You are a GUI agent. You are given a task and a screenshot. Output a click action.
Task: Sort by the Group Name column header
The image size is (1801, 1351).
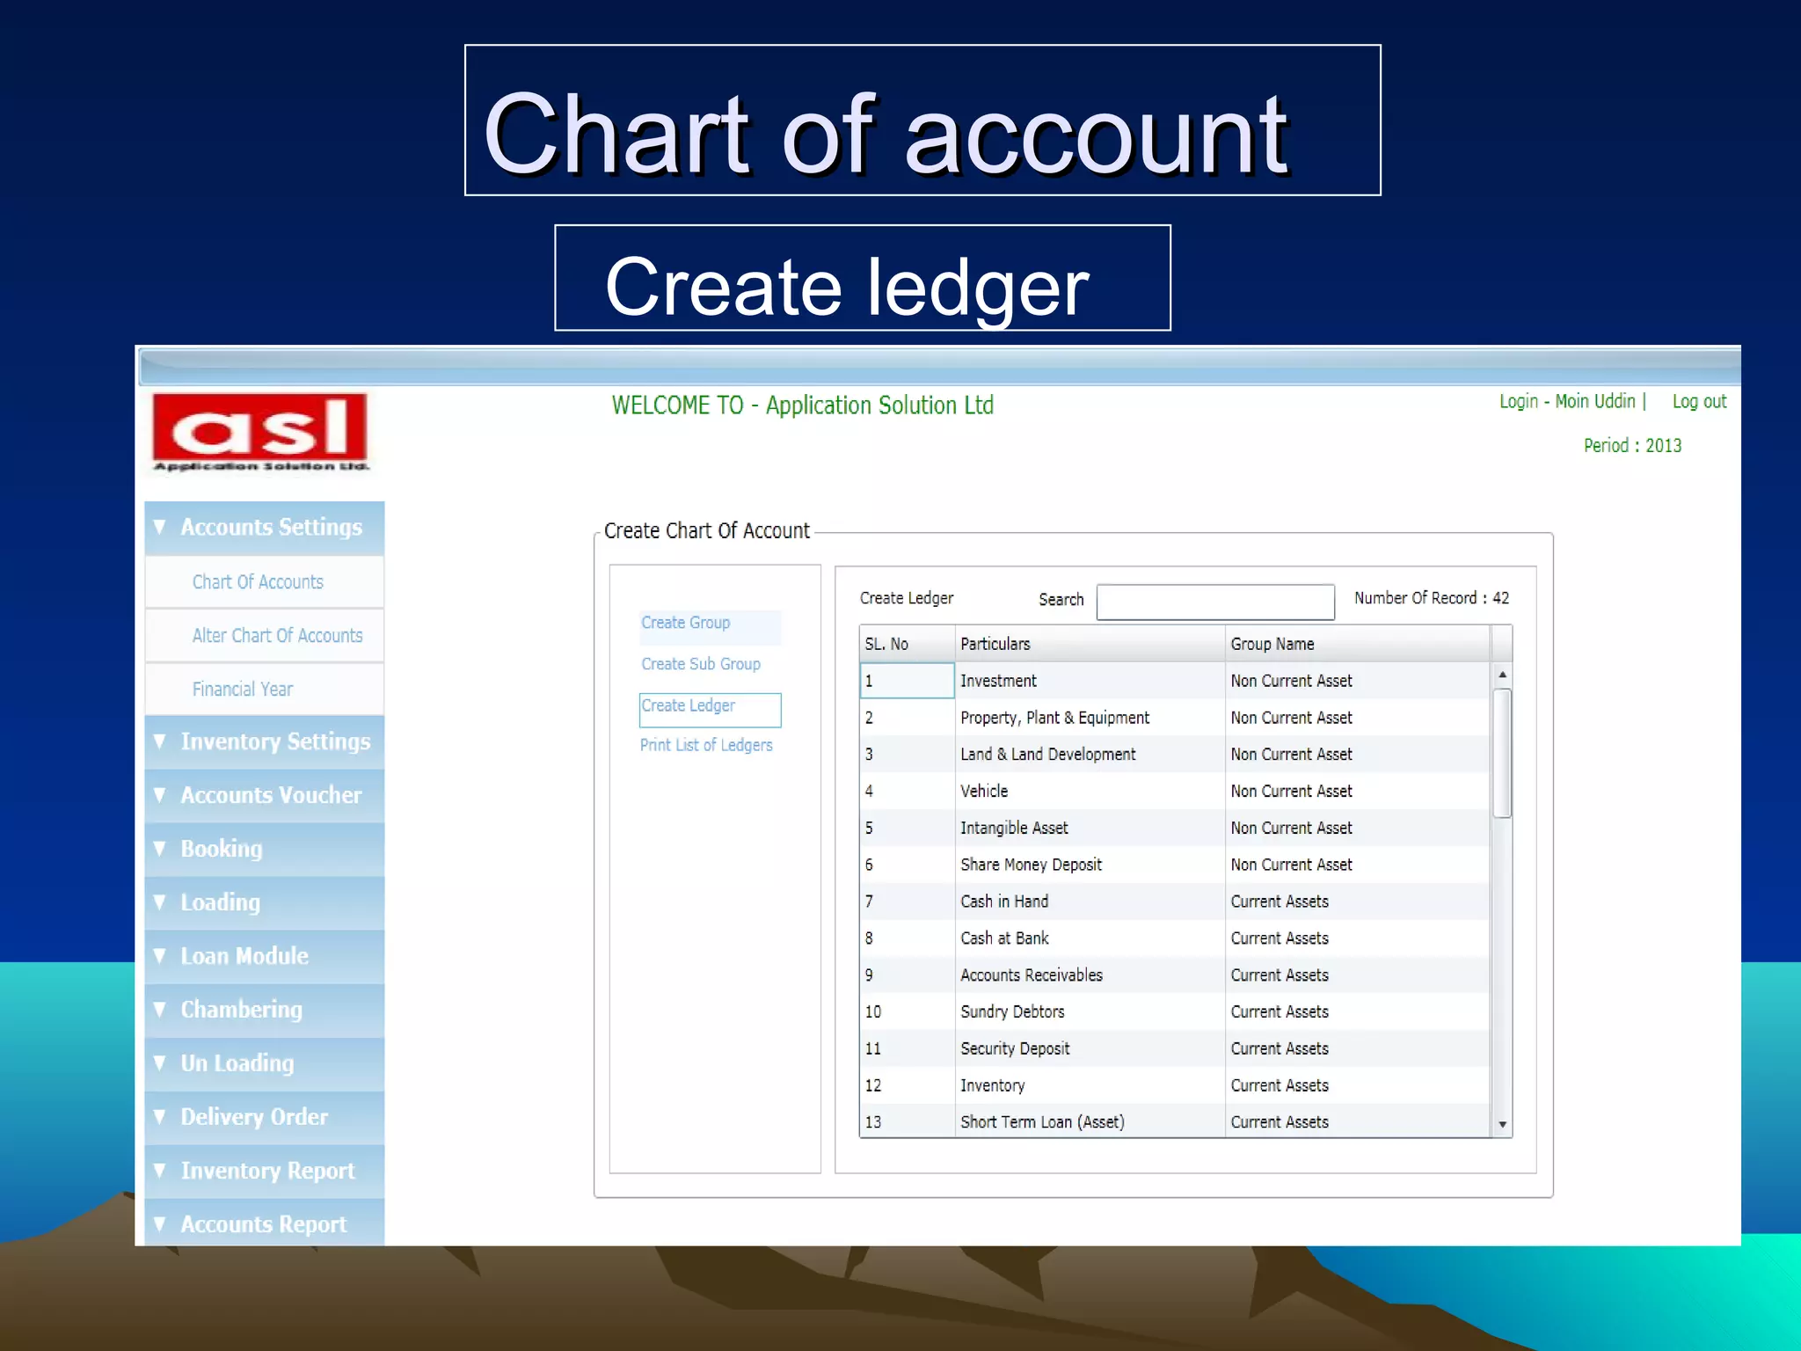1357,644
